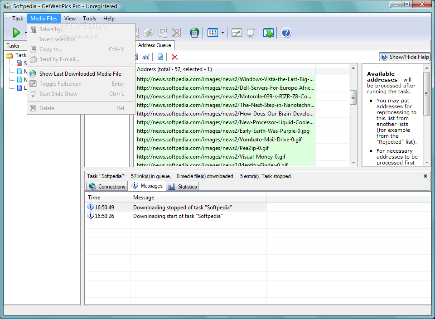Switch to the Statistics tab
Viewport: 435px width, 319px height.
point(183,186)
